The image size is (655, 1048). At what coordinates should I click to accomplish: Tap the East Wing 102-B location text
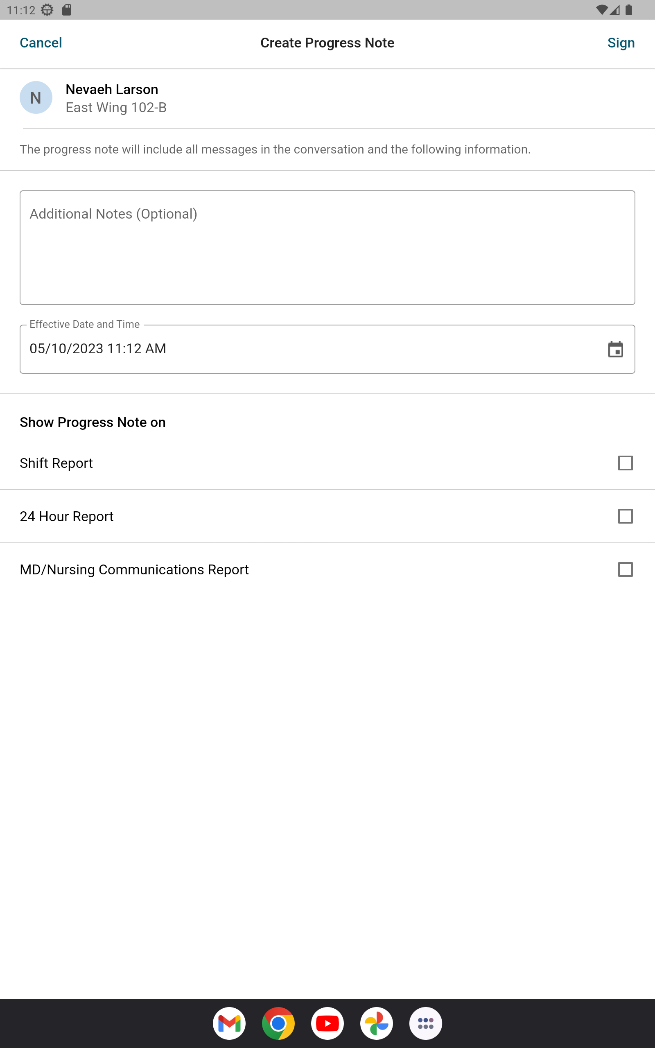point(116,107)
